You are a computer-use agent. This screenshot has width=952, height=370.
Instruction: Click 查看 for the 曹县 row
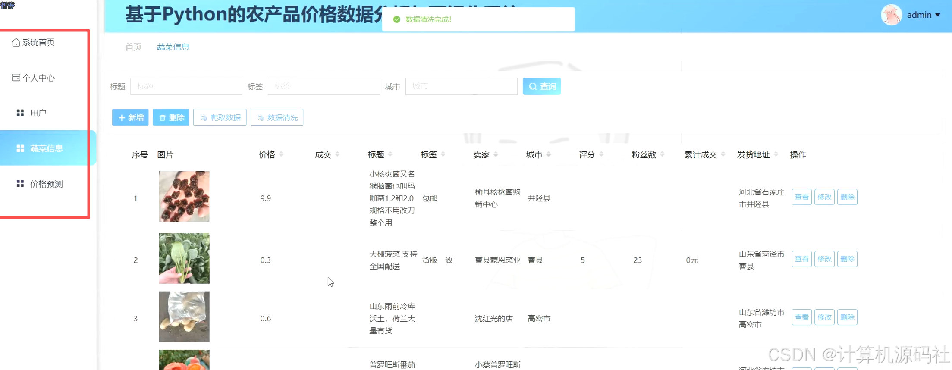click(x=801, y=259)
